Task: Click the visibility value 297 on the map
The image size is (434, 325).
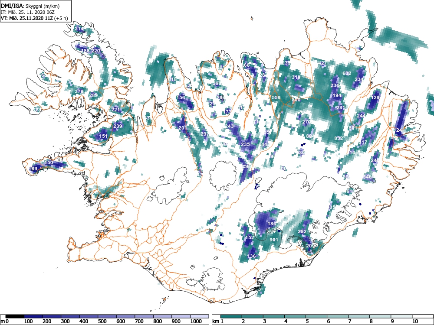Action: (x=205, y=134)
